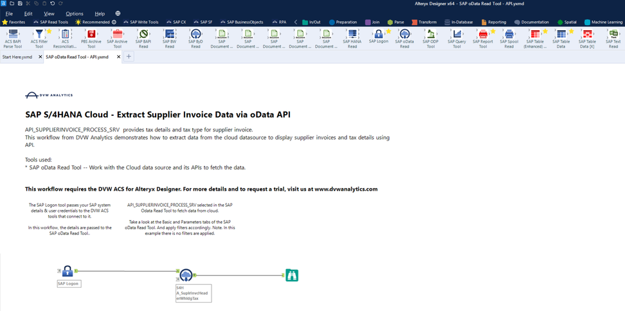Choose the SAP ByD Read tool
The width and height of the screenshot is (625, 311).
195,34
